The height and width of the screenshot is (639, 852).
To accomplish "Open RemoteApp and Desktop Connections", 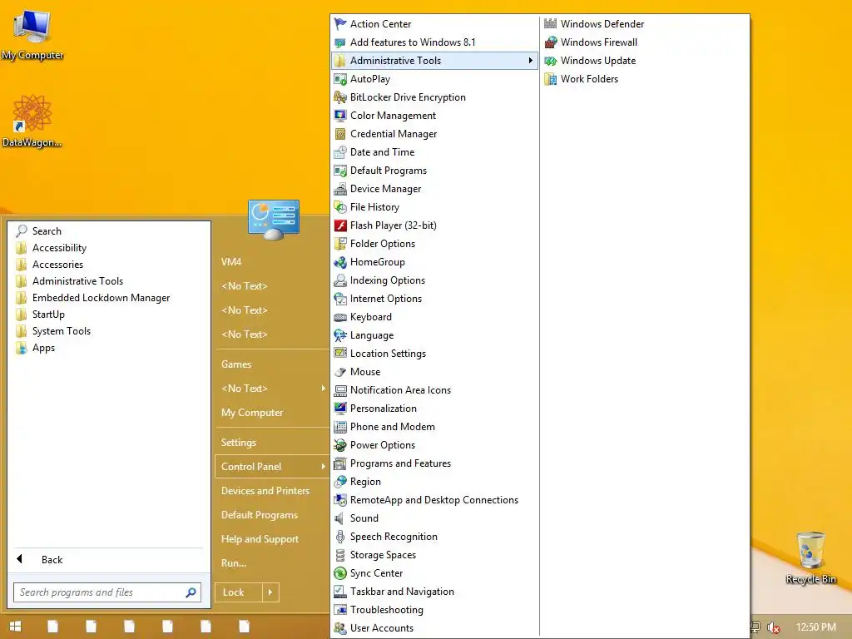I will [x=434, y=500].
